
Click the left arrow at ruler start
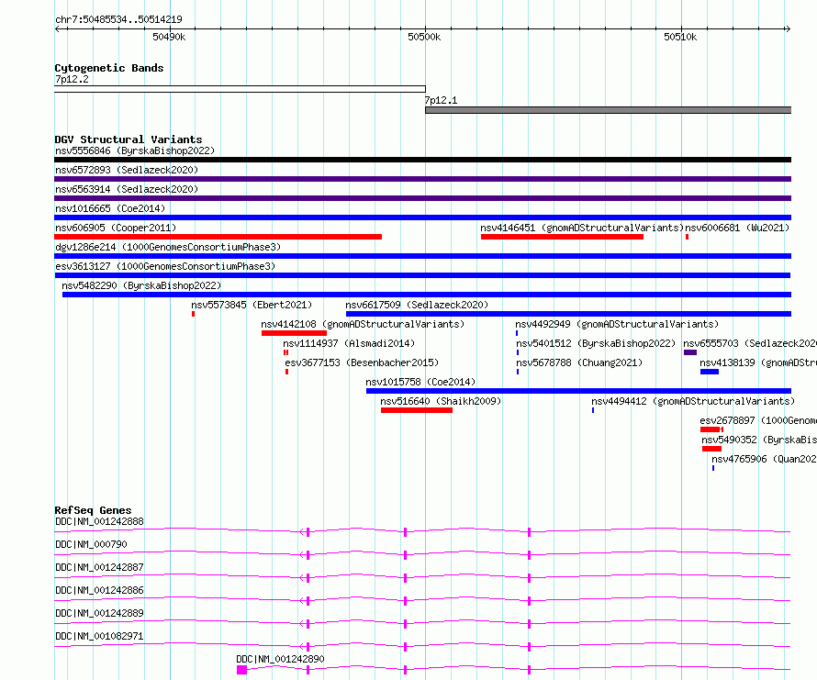57,29
